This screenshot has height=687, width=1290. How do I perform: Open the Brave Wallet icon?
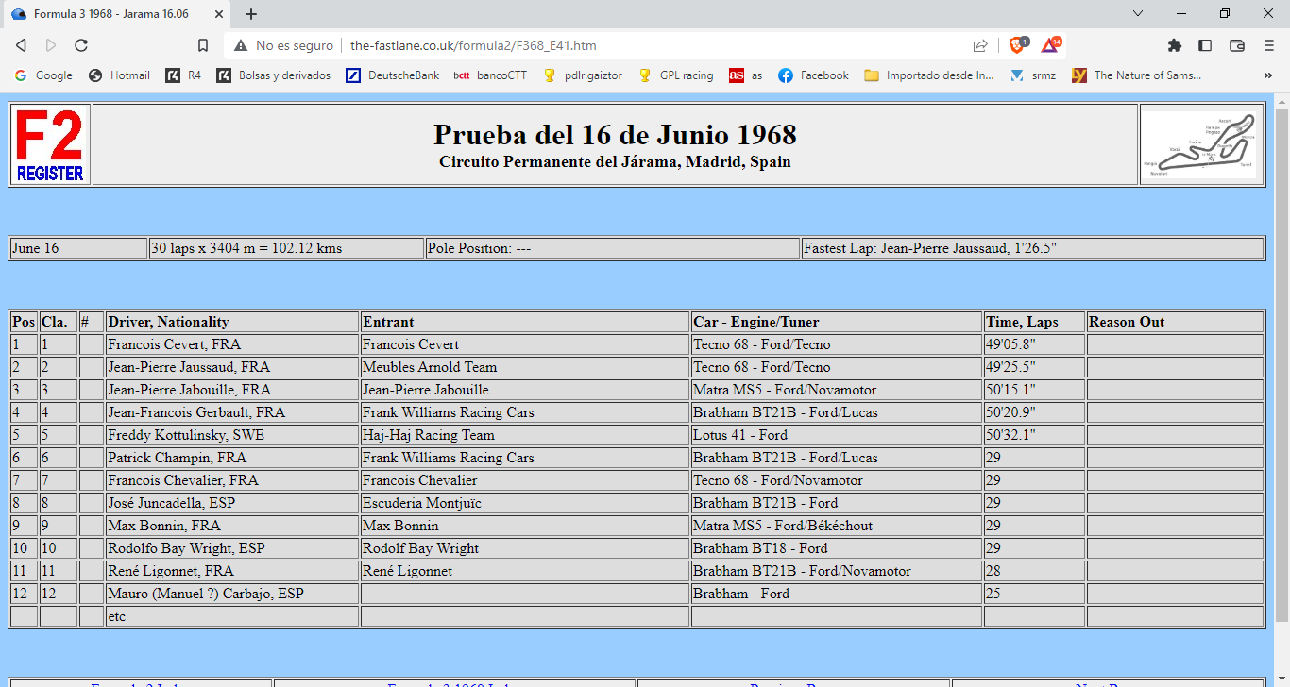[1236, 45]
